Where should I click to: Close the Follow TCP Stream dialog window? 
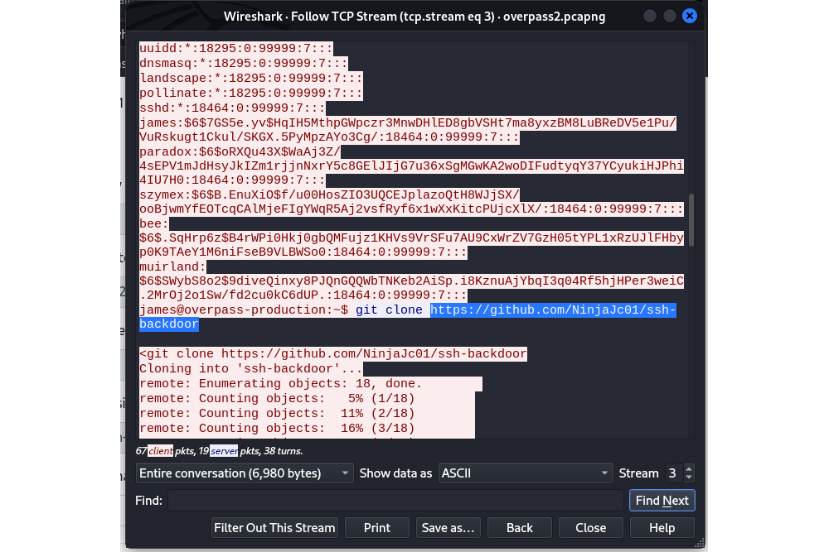(690, 16)
